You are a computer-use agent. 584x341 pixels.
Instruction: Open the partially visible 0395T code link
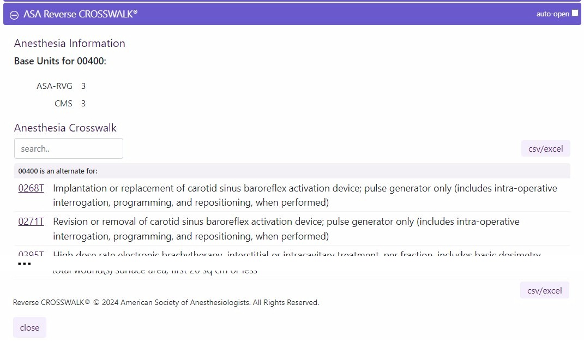[x=31, y=253]
